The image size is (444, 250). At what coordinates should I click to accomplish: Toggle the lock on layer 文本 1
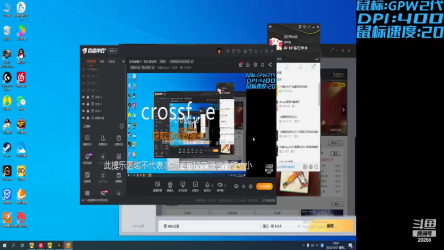[88, 111]
